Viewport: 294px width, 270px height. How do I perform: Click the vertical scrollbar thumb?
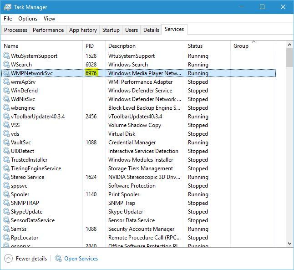(x=289, y=58)
